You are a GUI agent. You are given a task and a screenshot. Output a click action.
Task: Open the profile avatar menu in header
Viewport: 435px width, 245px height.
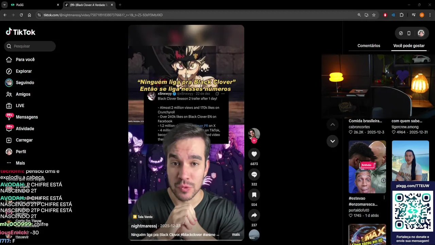421,33
